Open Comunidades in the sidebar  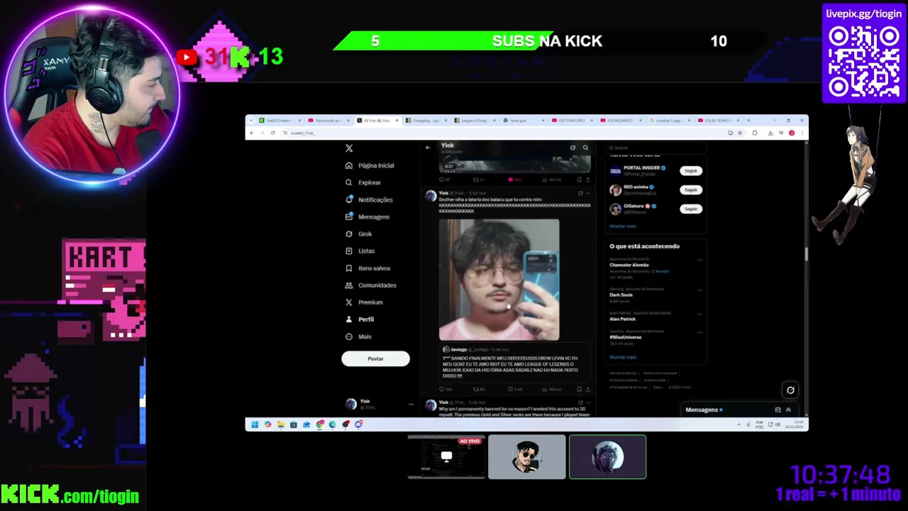[370, 285]
